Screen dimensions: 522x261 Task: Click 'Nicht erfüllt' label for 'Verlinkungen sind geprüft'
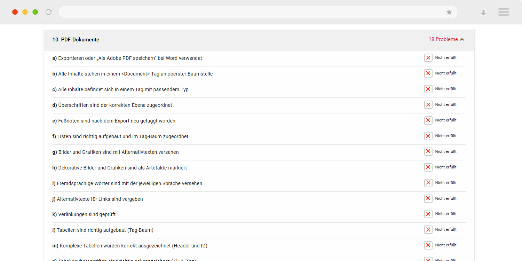click(446, 214)
